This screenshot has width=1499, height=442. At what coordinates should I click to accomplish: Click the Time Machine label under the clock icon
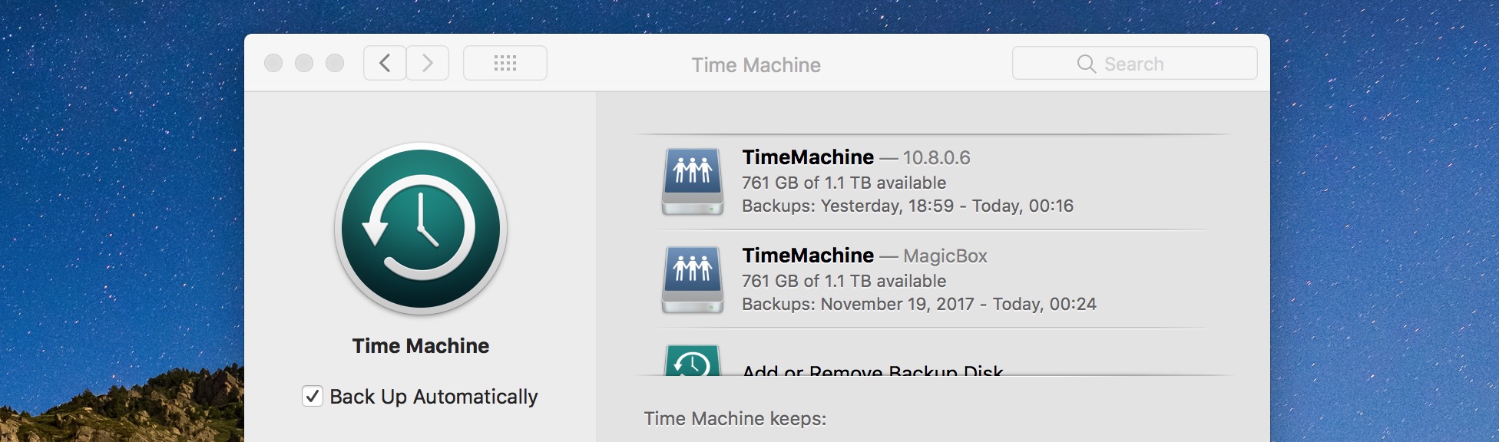coord(421,346)
